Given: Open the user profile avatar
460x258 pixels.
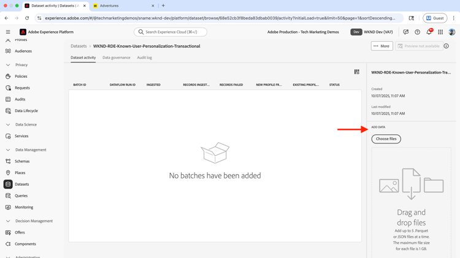Looking at the screenshot, I should click(x=452, y=32).
